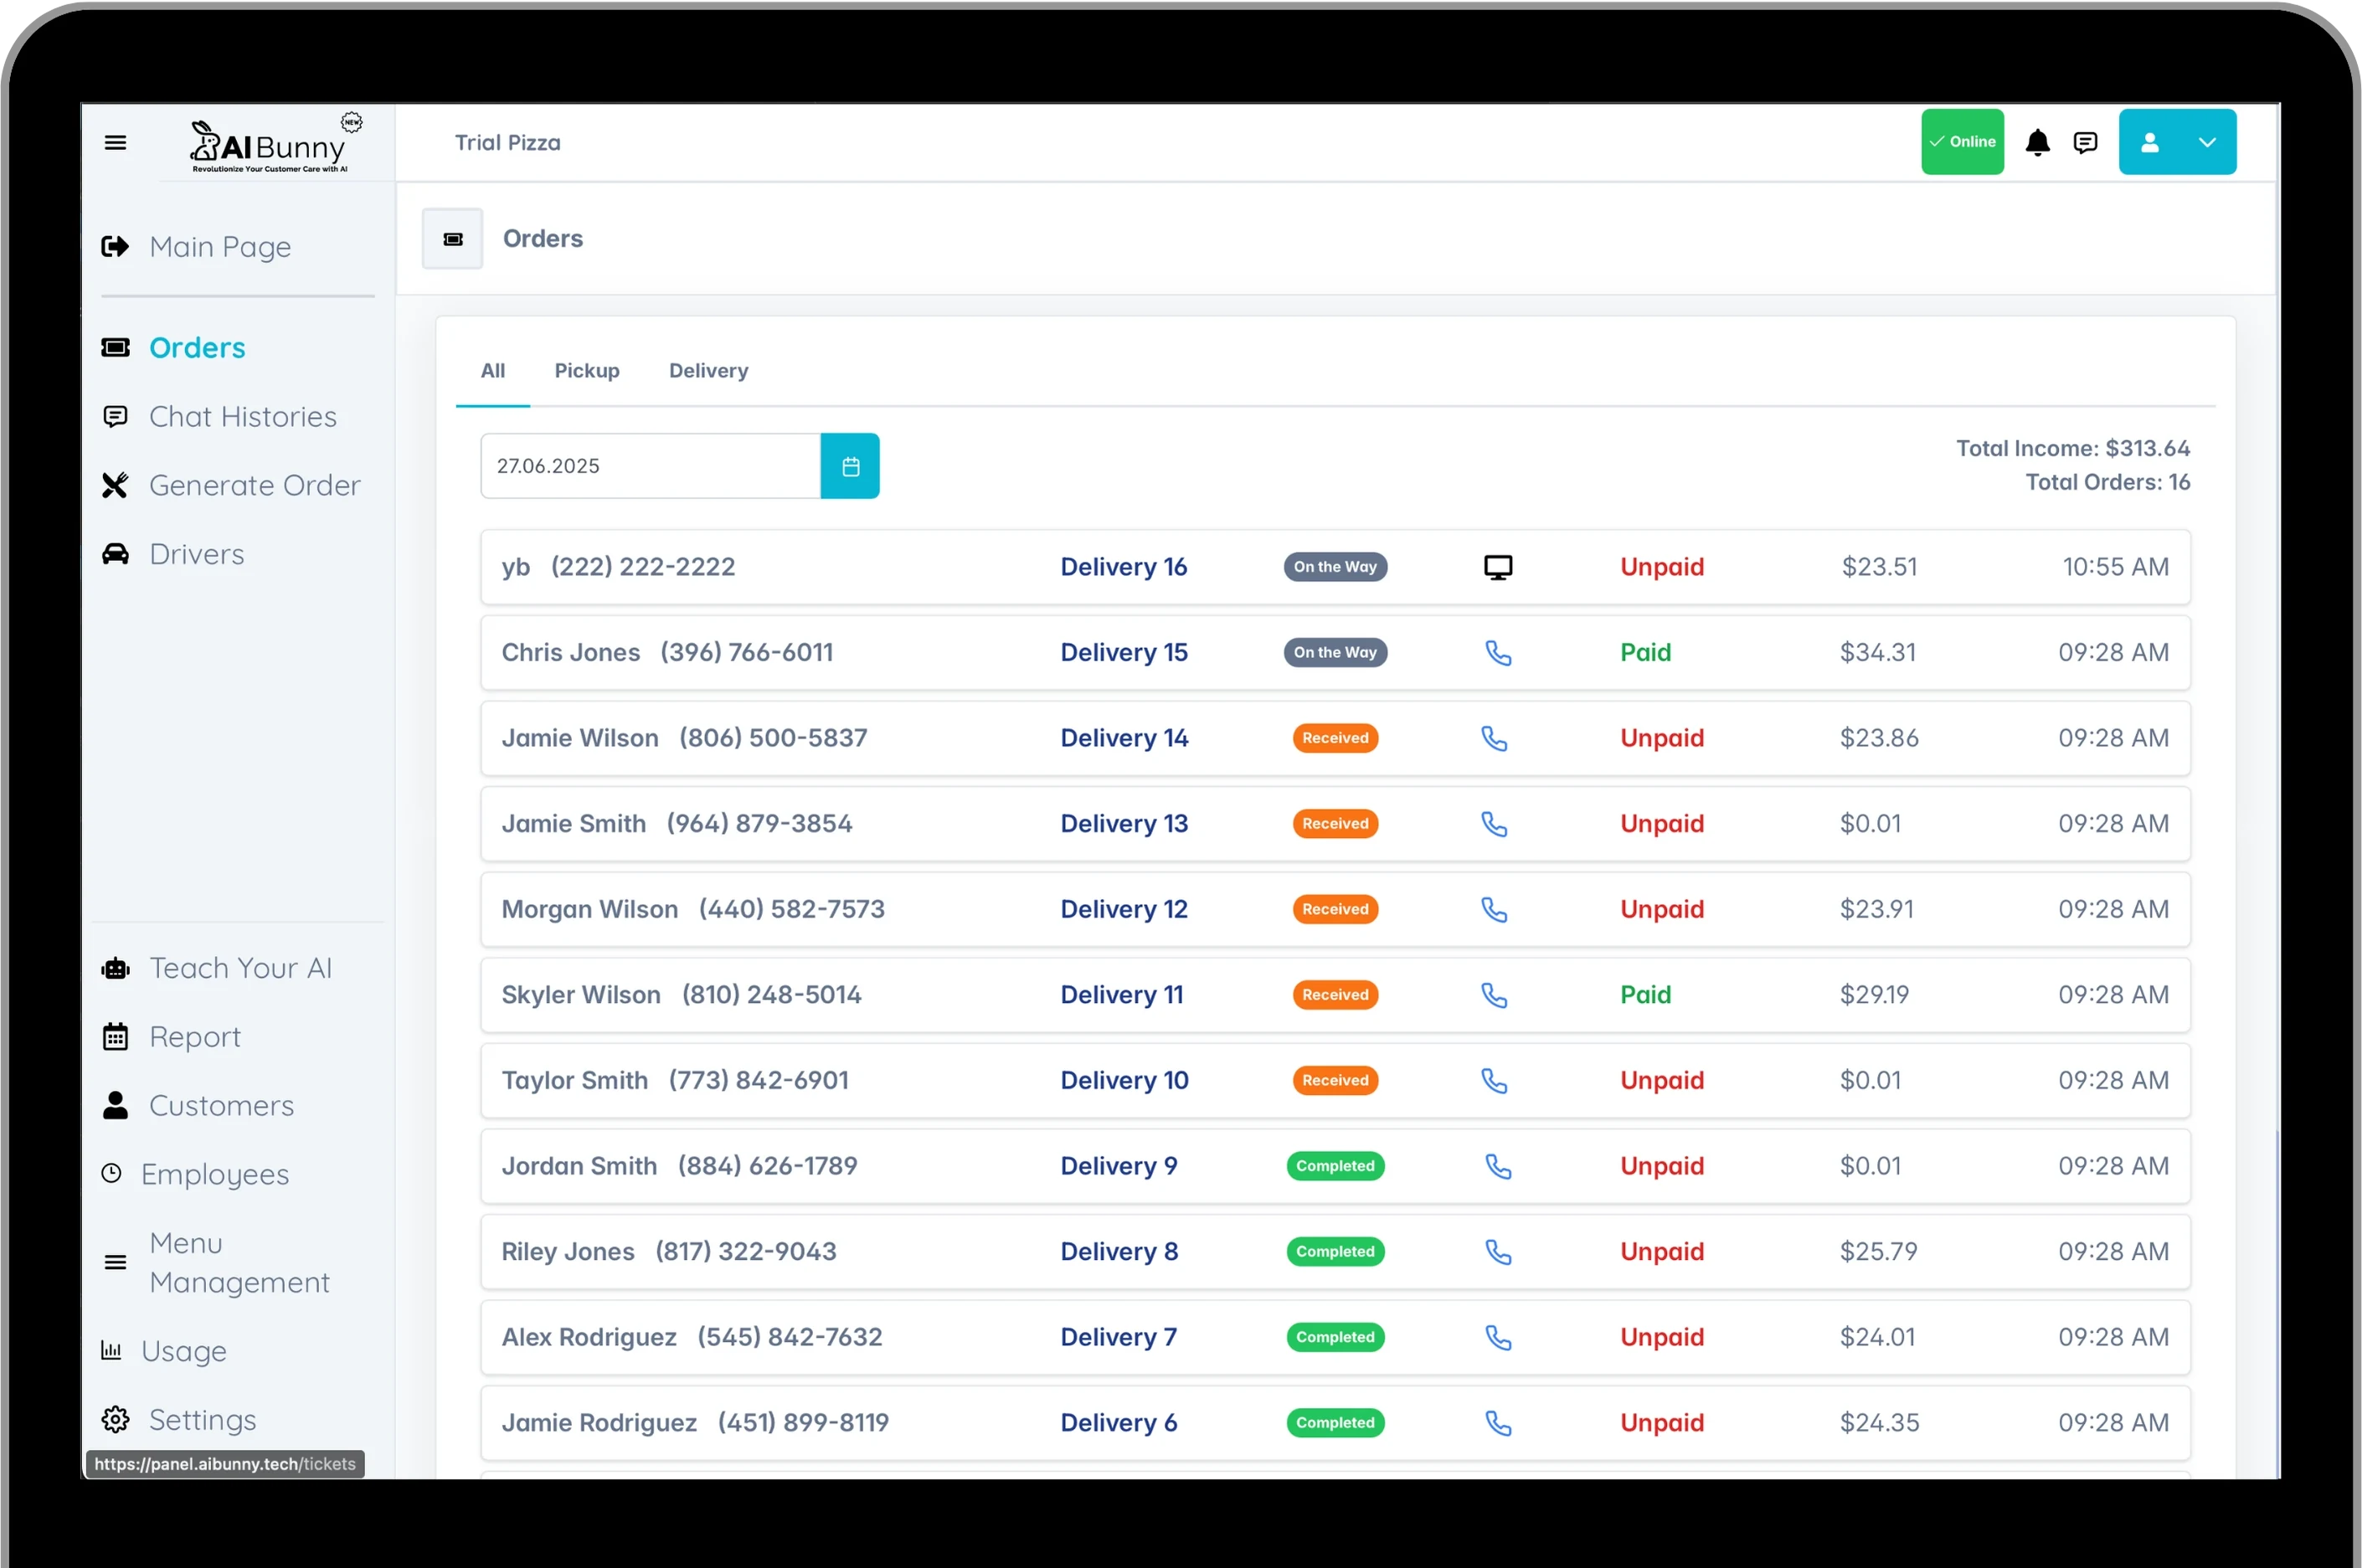The width and height of the screenshot is (2362, 1568).
Task: Click the phone icon for Riley Jones
Action: [x=1497, y=1253]
